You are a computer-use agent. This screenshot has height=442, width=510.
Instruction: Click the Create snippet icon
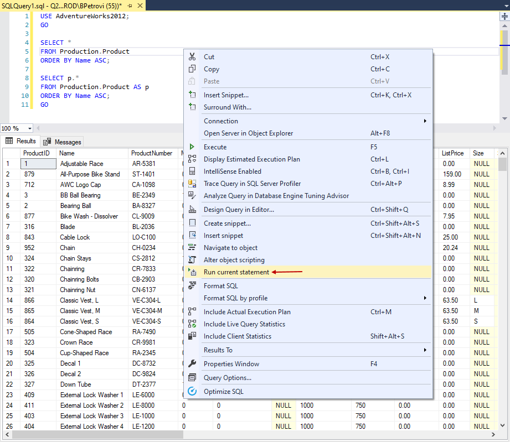click(x=192, y=223)
